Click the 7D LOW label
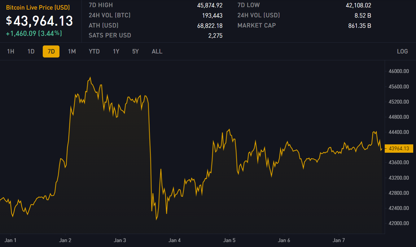 (249, 5)
